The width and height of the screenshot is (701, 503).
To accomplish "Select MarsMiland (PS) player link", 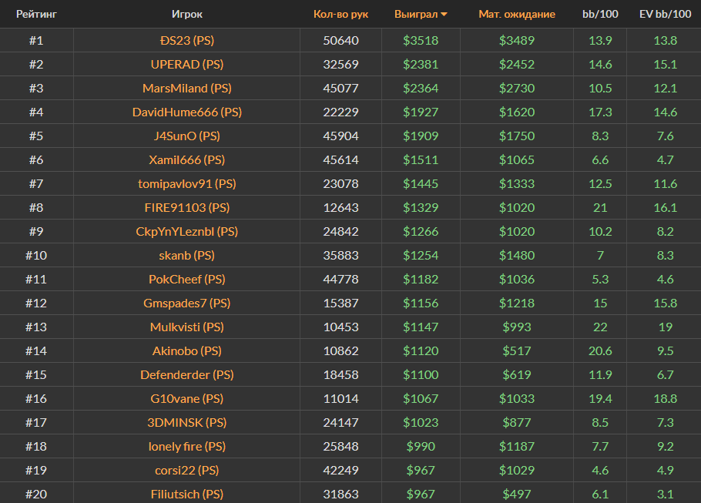I will 186,88.
